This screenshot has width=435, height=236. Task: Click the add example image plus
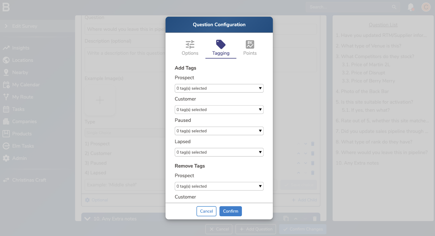[100, 100]
